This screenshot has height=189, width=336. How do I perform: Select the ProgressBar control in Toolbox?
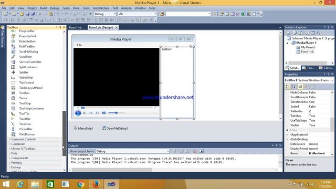27,31
